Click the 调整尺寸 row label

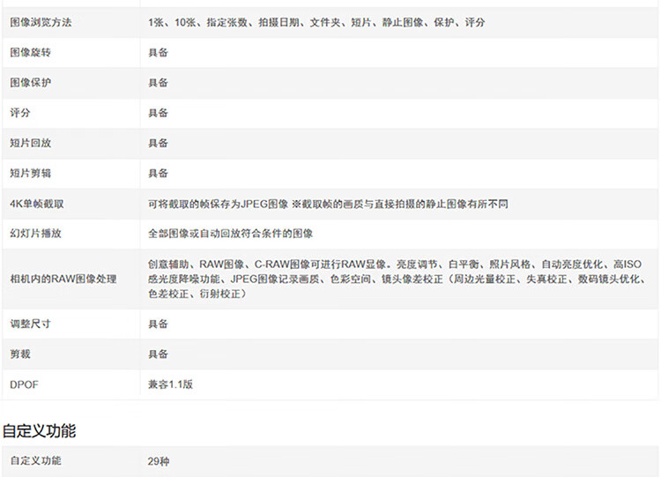click(x=30, y=324)
